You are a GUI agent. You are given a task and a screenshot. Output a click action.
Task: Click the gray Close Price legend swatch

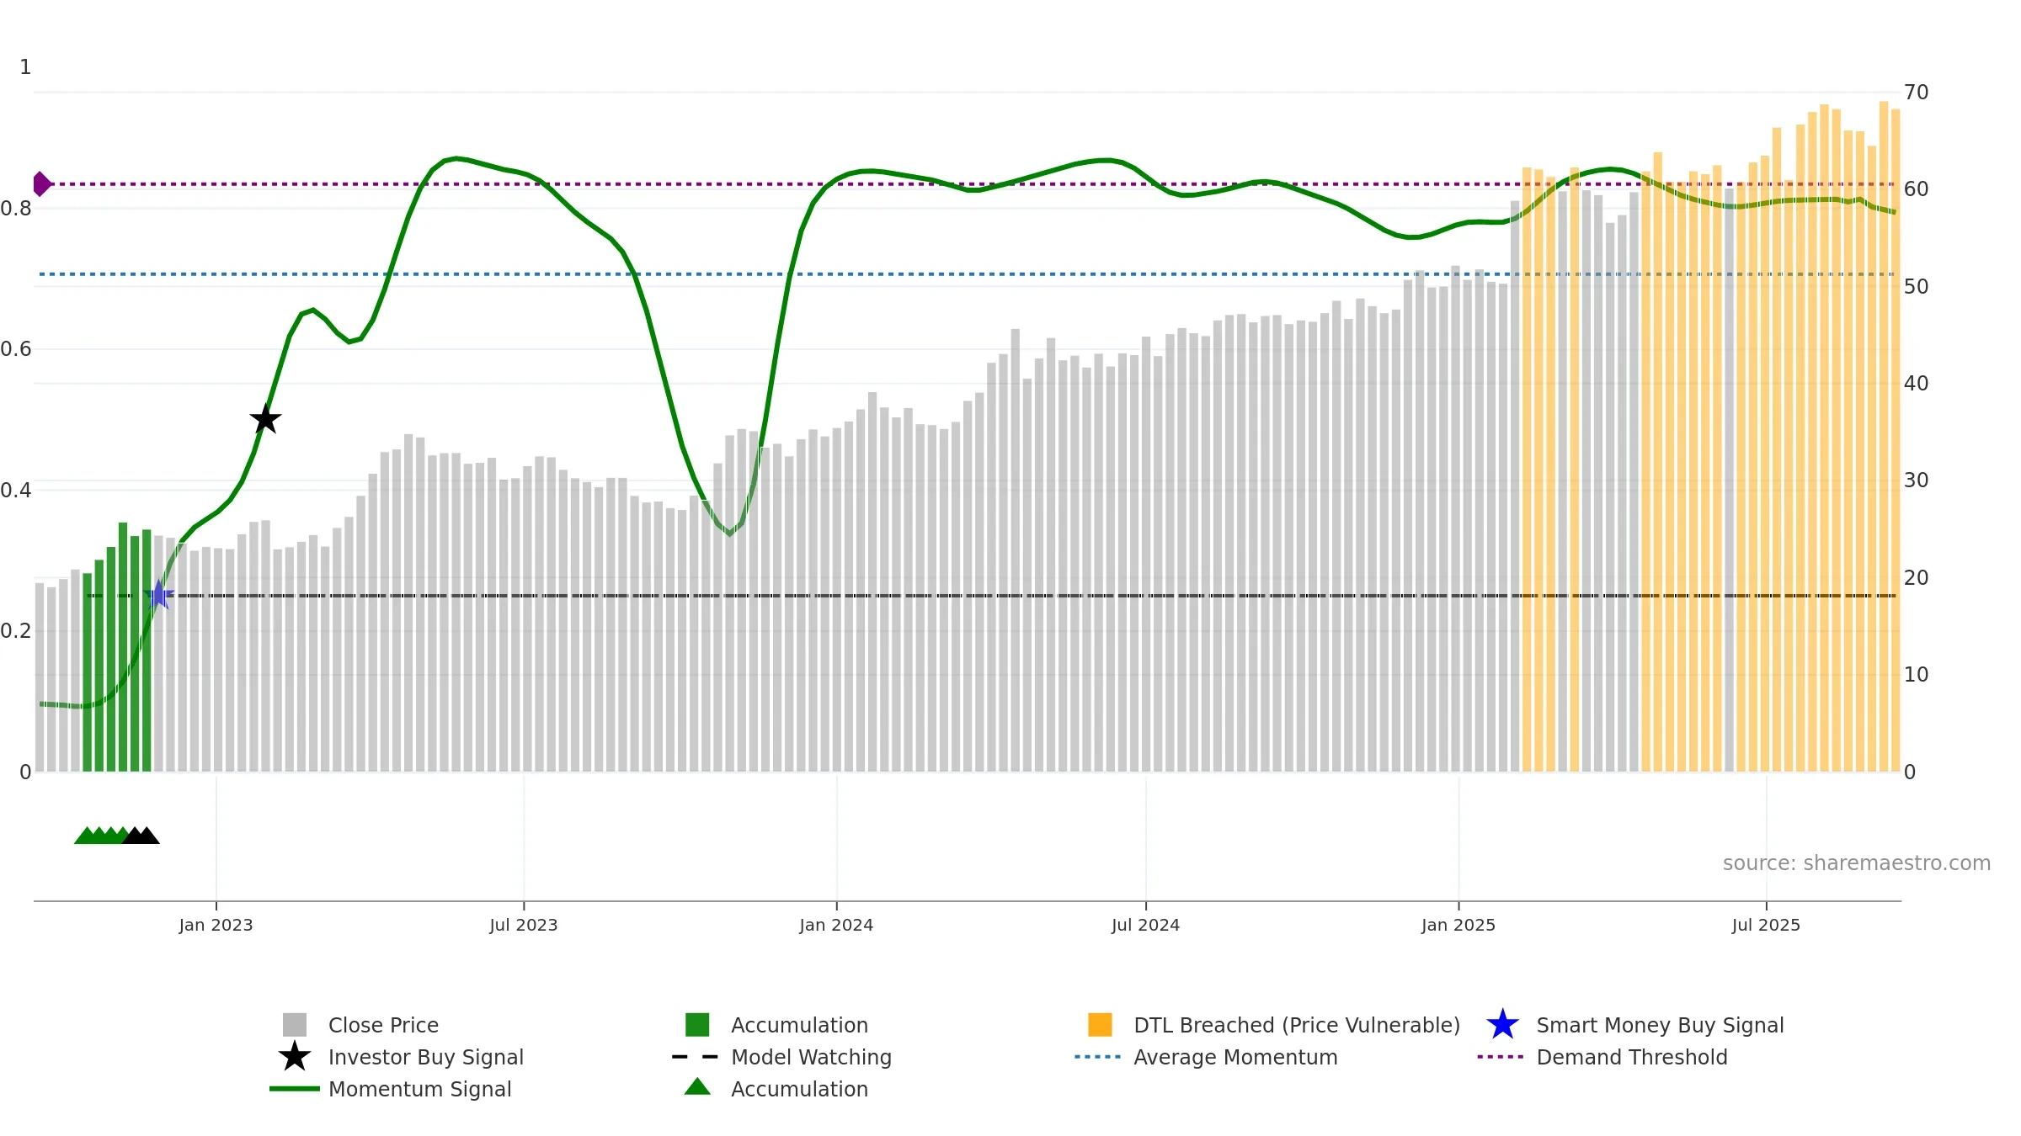tap(295, 1025)
